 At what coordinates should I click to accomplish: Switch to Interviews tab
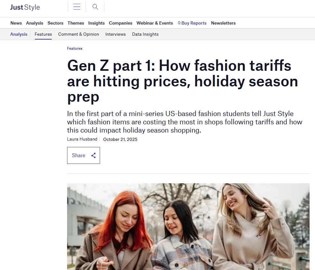coord(115,34)
